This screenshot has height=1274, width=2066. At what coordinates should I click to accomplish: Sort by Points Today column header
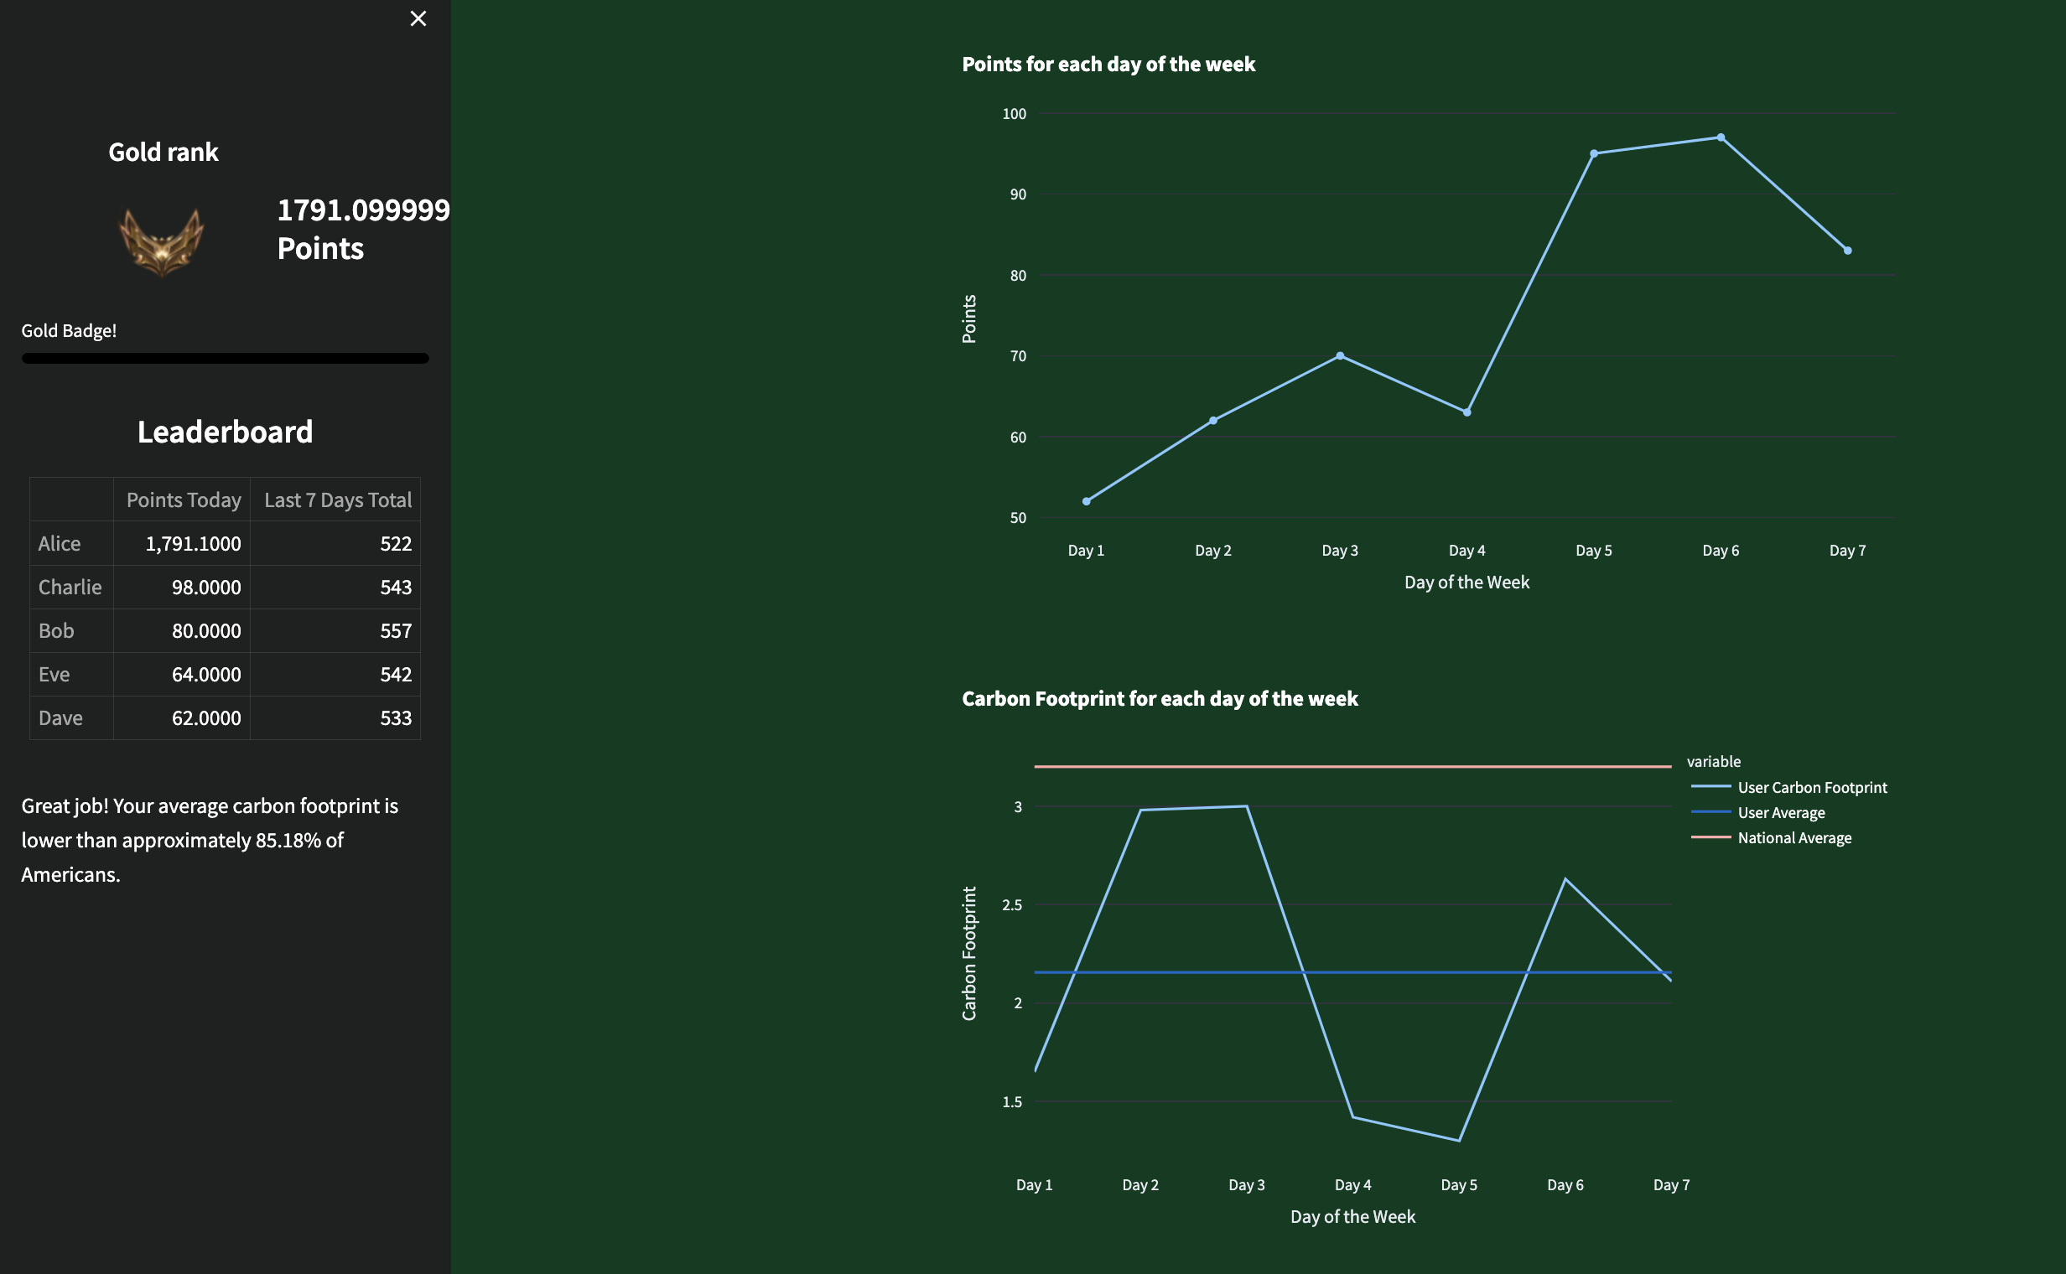click(x=183, y=500)
